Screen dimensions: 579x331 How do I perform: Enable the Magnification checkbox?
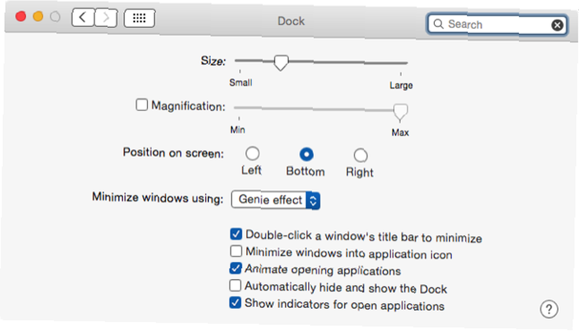coord(142,105)
